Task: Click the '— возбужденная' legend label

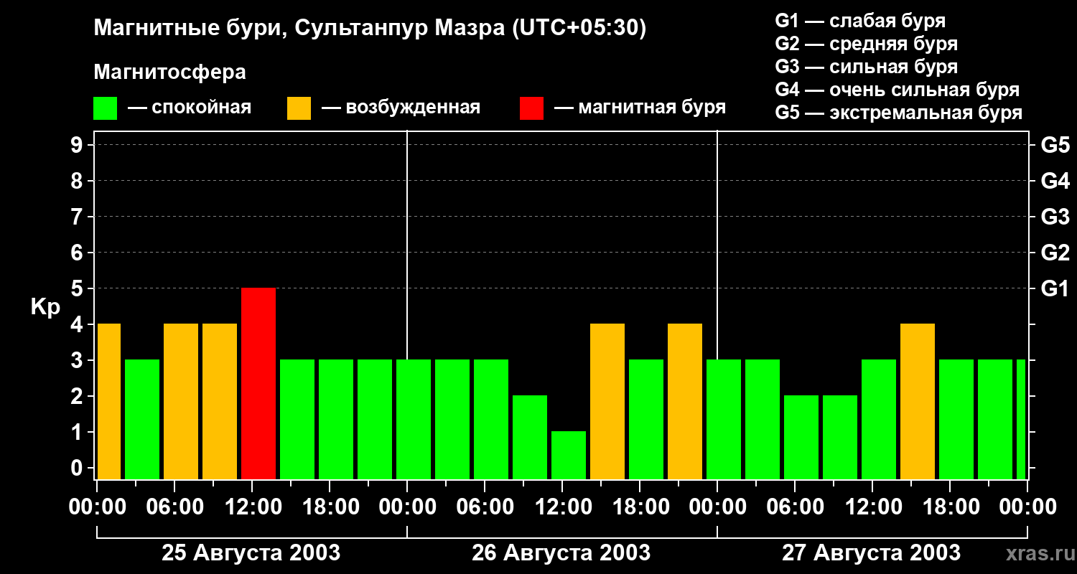Action: [x=401, y=108]
